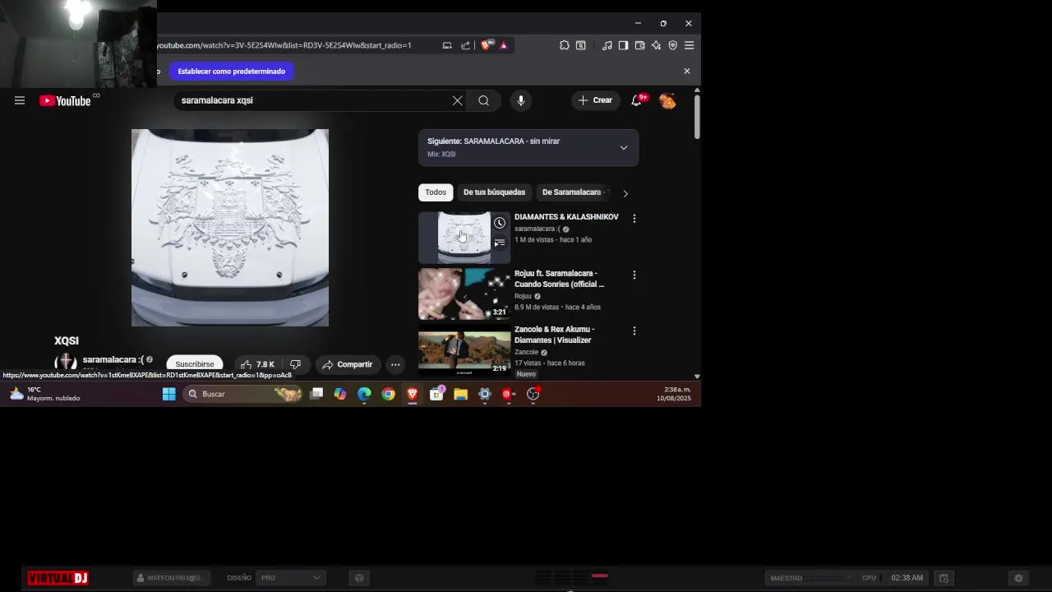Viewport: 1052px width, 592px height.
Task: Open the Rojuu channel name link
Action: (523, 296)
